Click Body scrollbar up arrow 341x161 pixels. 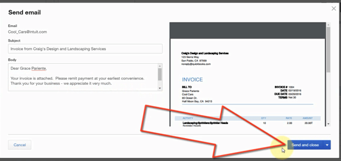tap(160, 66)
